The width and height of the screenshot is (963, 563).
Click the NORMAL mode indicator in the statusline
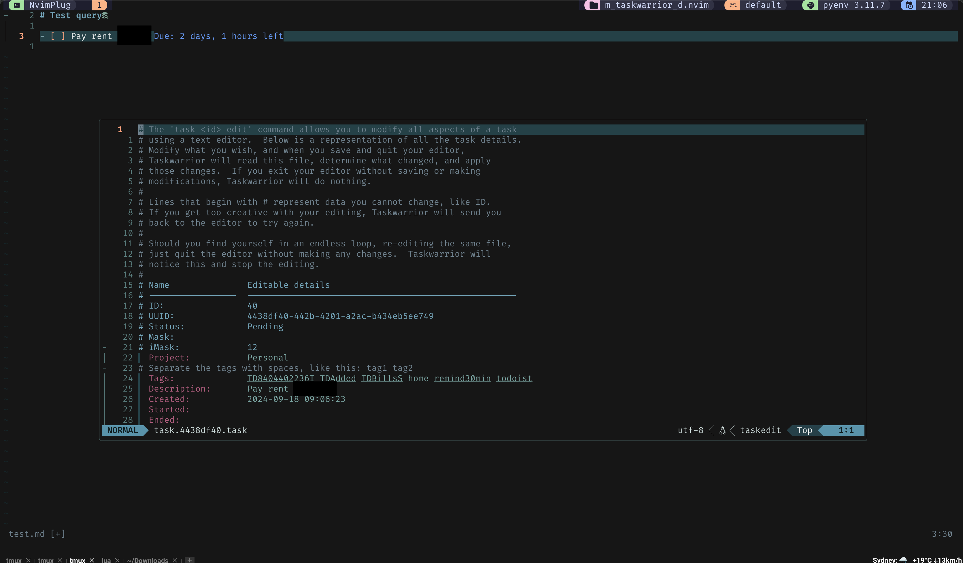122,430
